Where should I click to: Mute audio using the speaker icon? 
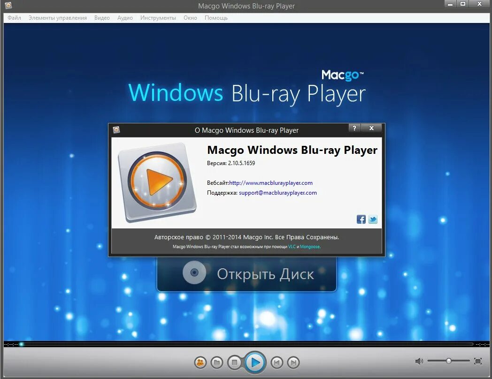pyautogui.click(x=419, y=361)
